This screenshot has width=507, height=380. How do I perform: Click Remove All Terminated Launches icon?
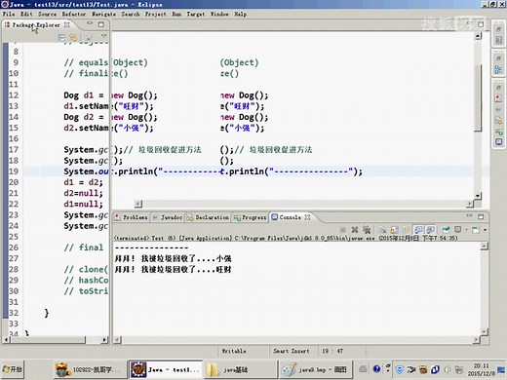click(367, 230)
